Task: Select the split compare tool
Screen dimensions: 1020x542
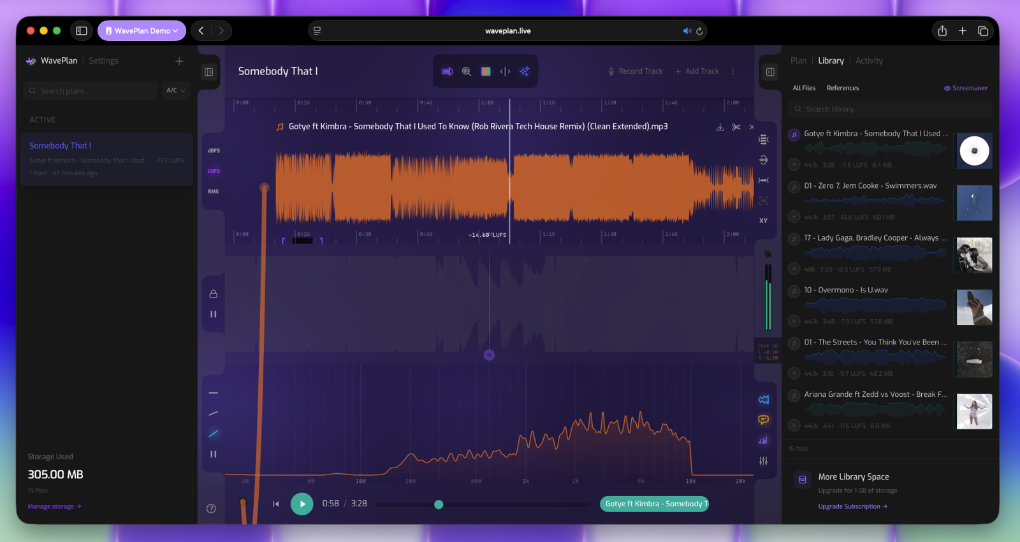Action: tap(505, 71)
